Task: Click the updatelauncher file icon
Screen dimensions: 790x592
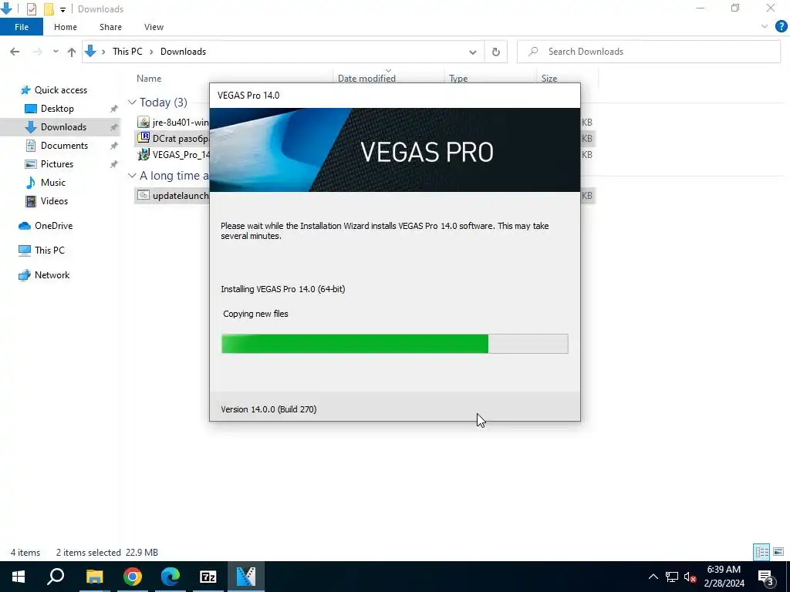Action: pyautogui.click(x=143, y=195)
